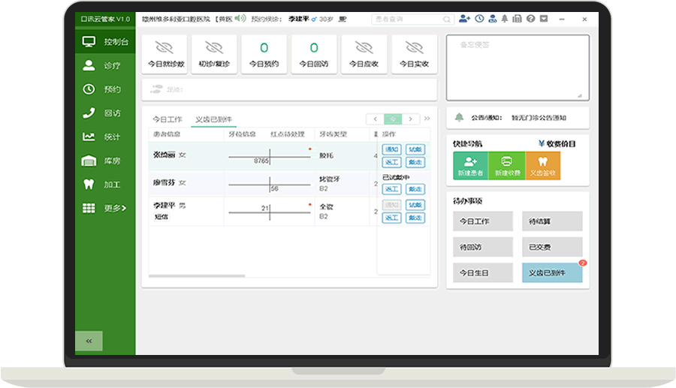Expand the 更多 sidebar menu
Viewport: 676px width, 388px height.
pos(105,208)
